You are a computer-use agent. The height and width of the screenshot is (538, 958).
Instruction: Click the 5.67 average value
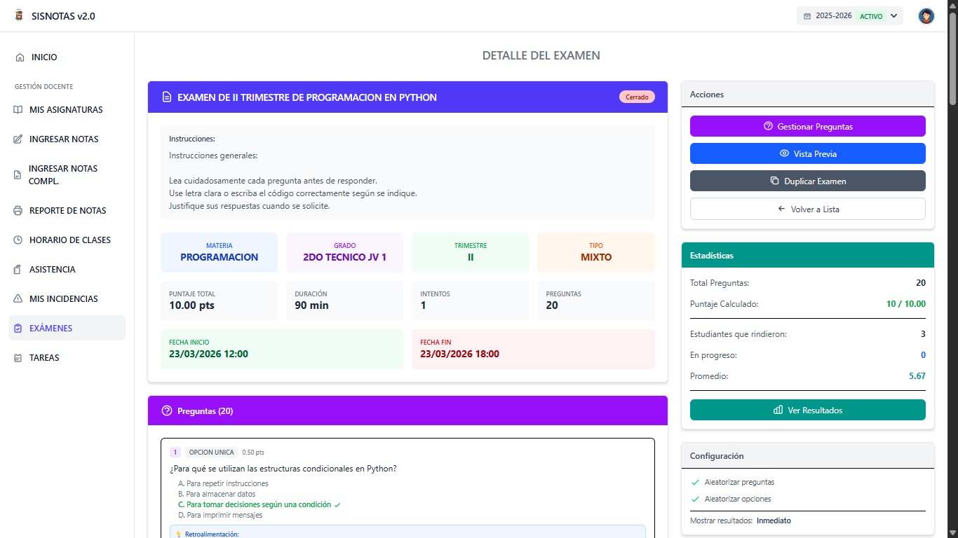[917, 376]
